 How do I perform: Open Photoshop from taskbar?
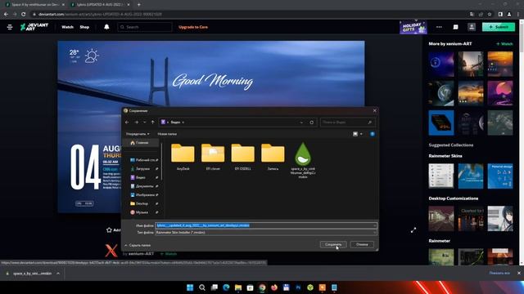click(298, 287)
